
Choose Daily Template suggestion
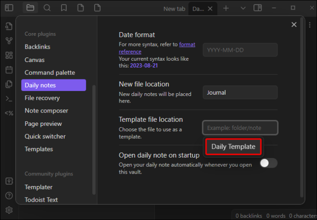point(233,147)
